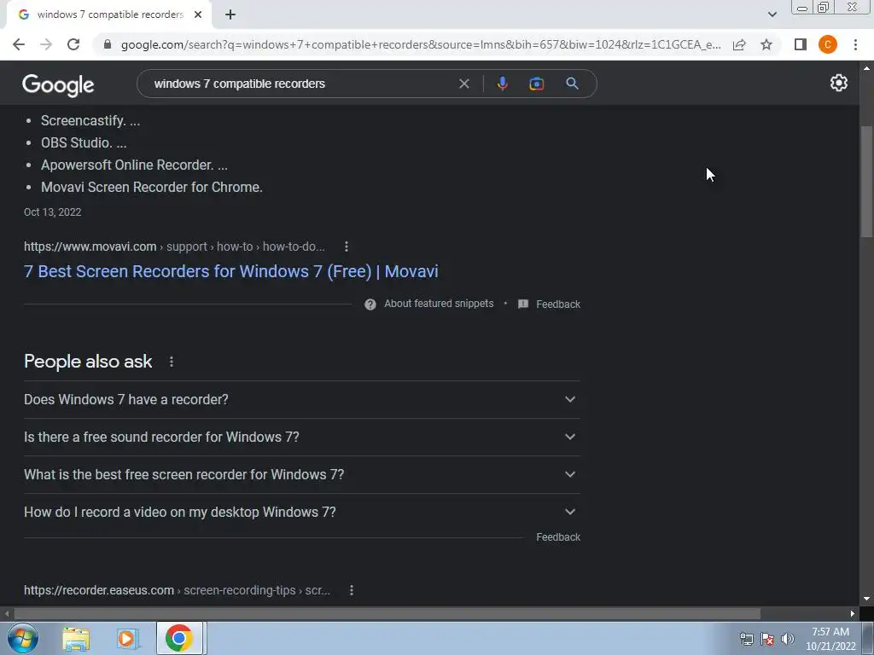Click Apowersoft Online Recorder list item
Screen dimensions: 874x655
point(134,165)
